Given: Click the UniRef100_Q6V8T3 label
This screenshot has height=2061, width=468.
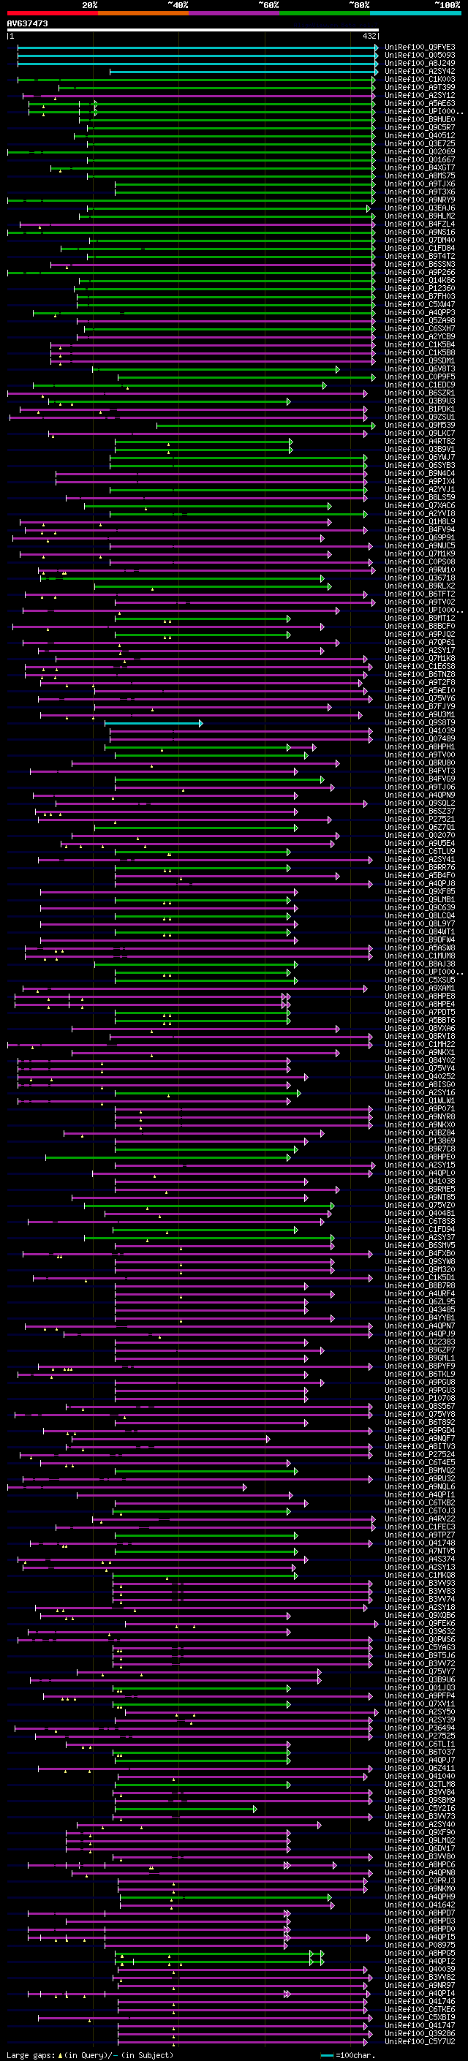Looking at the screenshot, I should coord(420,368).
